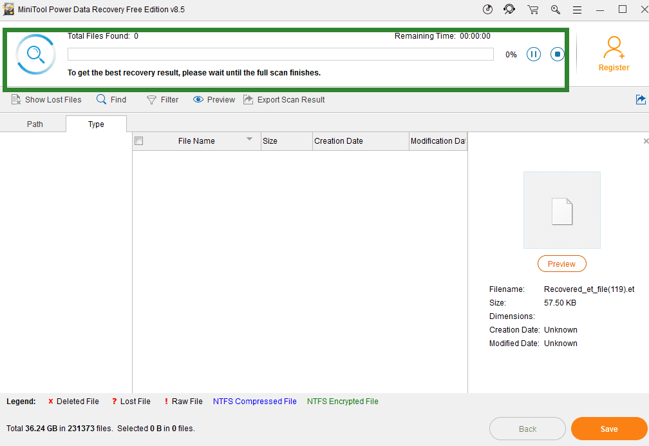Viewport: 649px width, 446px height.
Task: Click Preview in the toolbar
Action: click(214, 99)
